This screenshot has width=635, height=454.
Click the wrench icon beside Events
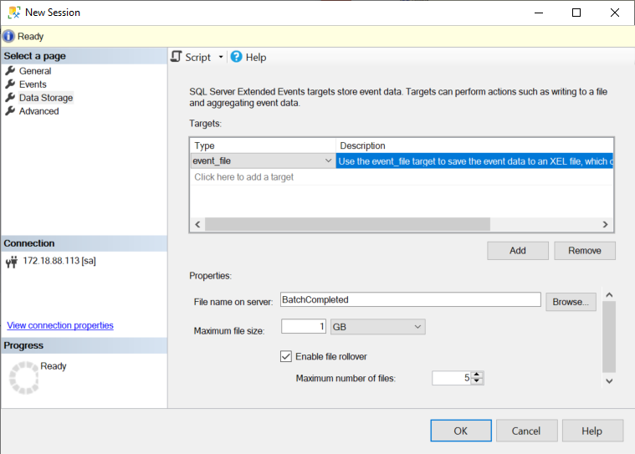click(10, 84)
